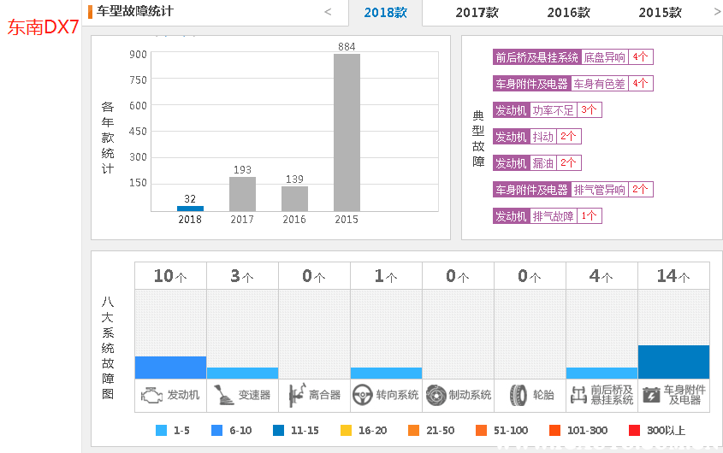
Task: Click the 21-50 orange legend swatch
Action: 413,431
